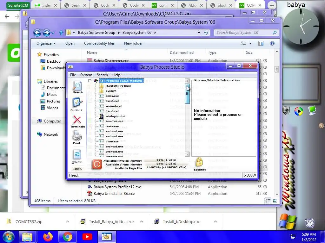
Task: Select dwm.exe in the process tree
Action: coord(112,141)
